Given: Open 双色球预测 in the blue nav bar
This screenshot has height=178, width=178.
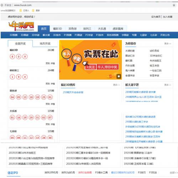Looking at the screenshot, I should 112,35.
